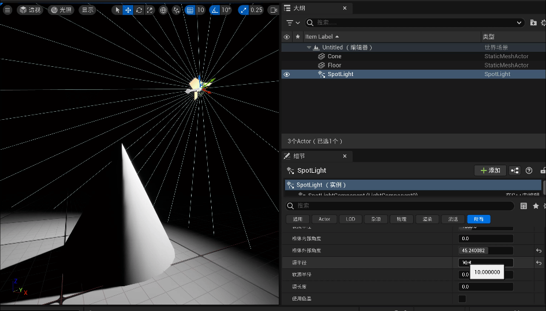The width and height of the screenshot is (546, 311).
Task: Select the SpotLight (实例) component row
Action: [413, 185]
